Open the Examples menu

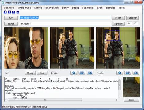pos(110,8)
